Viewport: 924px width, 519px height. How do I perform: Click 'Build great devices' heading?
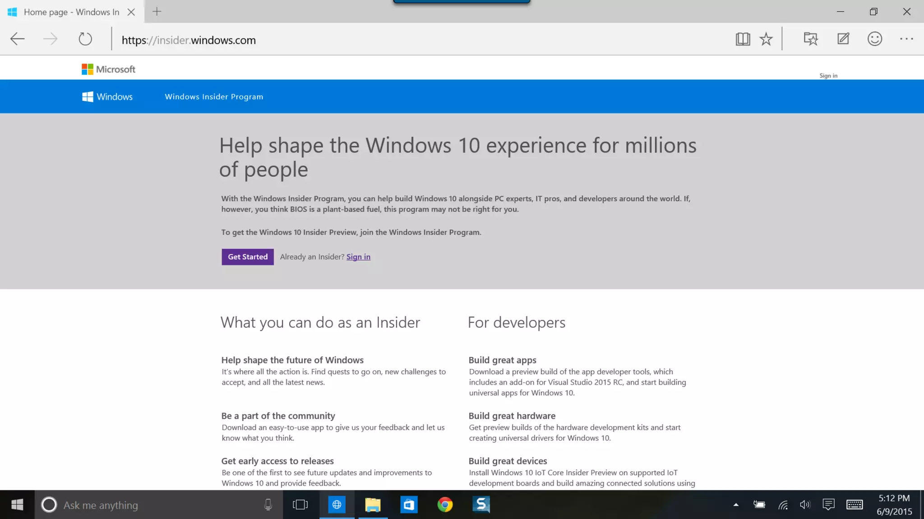click(508, 461)
